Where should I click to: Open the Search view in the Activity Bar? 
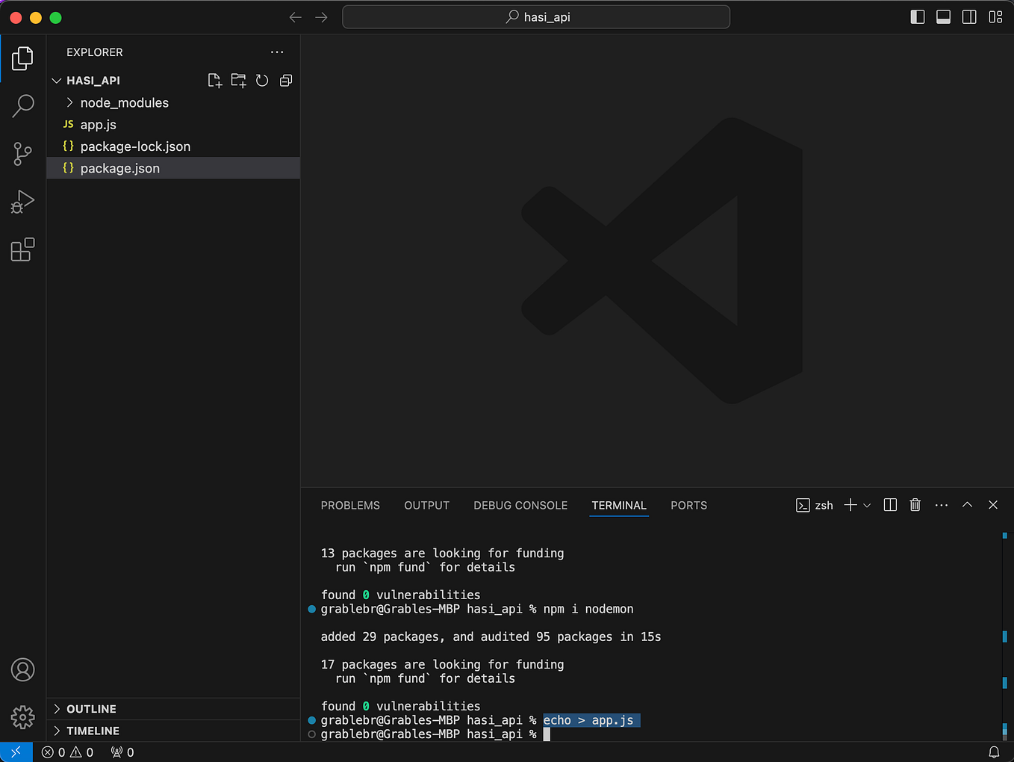pos(22,106)
